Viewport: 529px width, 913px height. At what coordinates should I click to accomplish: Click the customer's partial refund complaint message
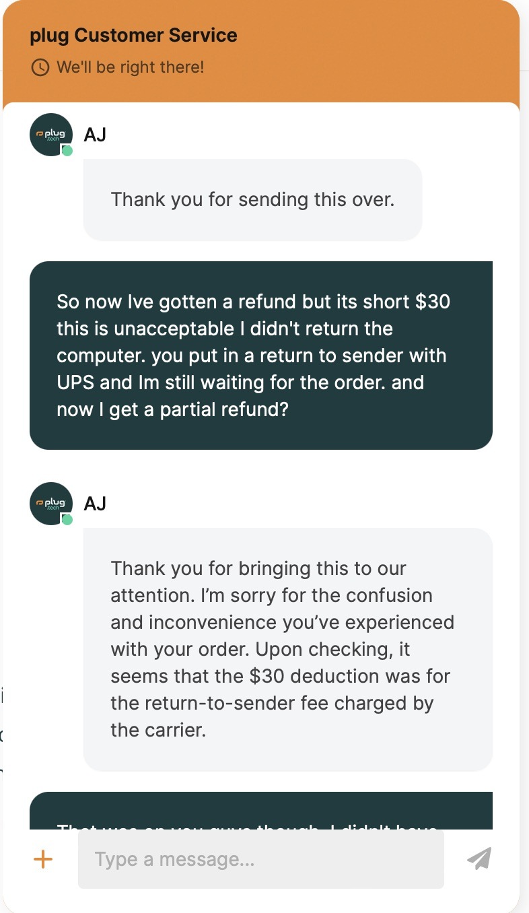pyautogui.click(x=261, y=356)
